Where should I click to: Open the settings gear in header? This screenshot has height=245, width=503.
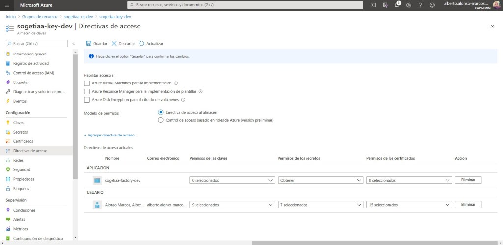[x=409, y=5]
